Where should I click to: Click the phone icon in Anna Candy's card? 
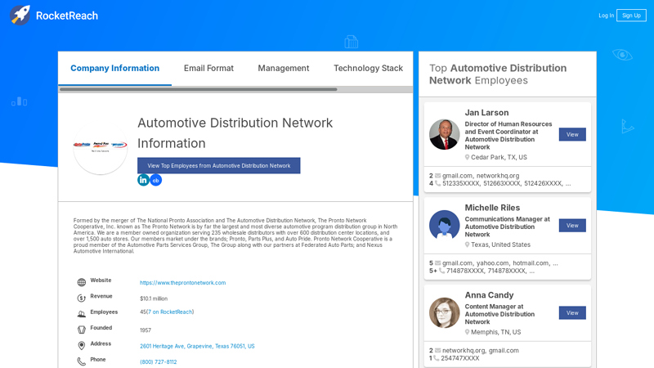pyautogui.click(x=437, y=358)
